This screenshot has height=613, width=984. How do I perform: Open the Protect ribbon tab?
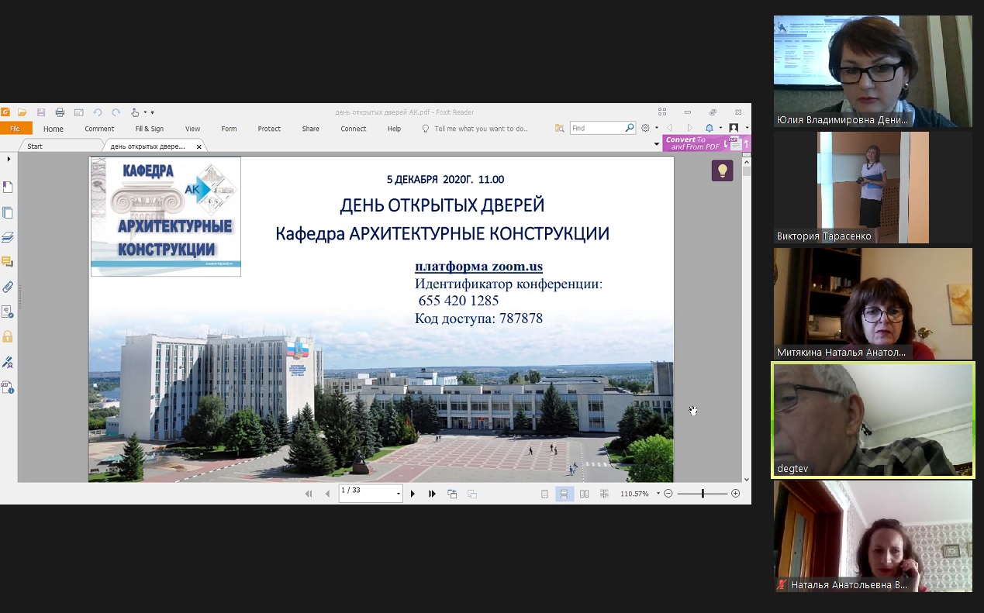269,129
